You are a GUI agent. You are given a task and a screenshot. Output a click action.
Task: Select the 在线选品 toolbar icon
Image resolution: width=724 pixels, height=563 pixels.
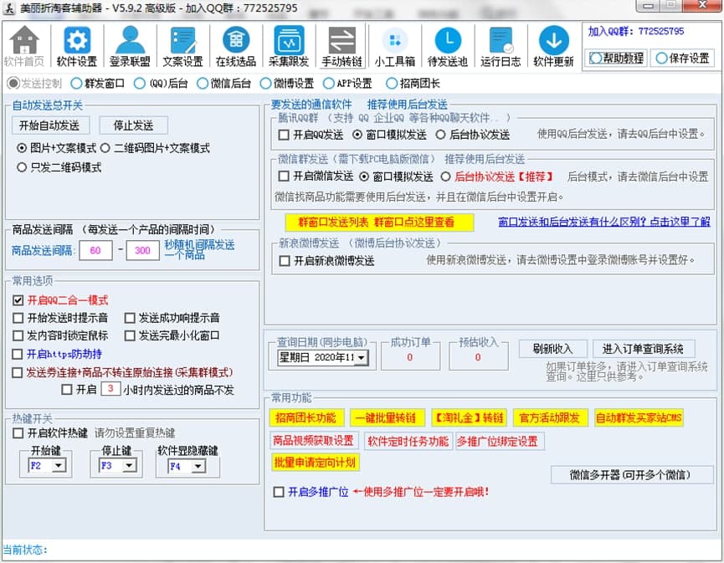[x=236, y=42]
